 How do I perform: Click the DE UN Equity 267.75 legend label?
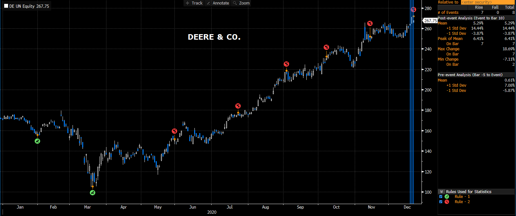pyautogui.click(x=29, y=6)
